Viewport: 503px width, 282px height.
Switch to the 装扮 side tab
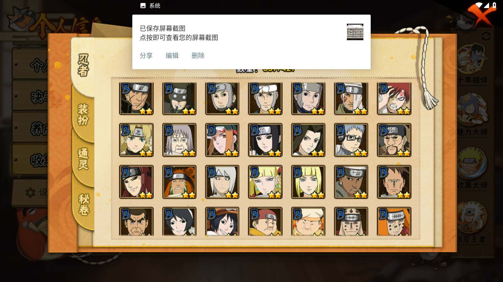tap(83, 114)
